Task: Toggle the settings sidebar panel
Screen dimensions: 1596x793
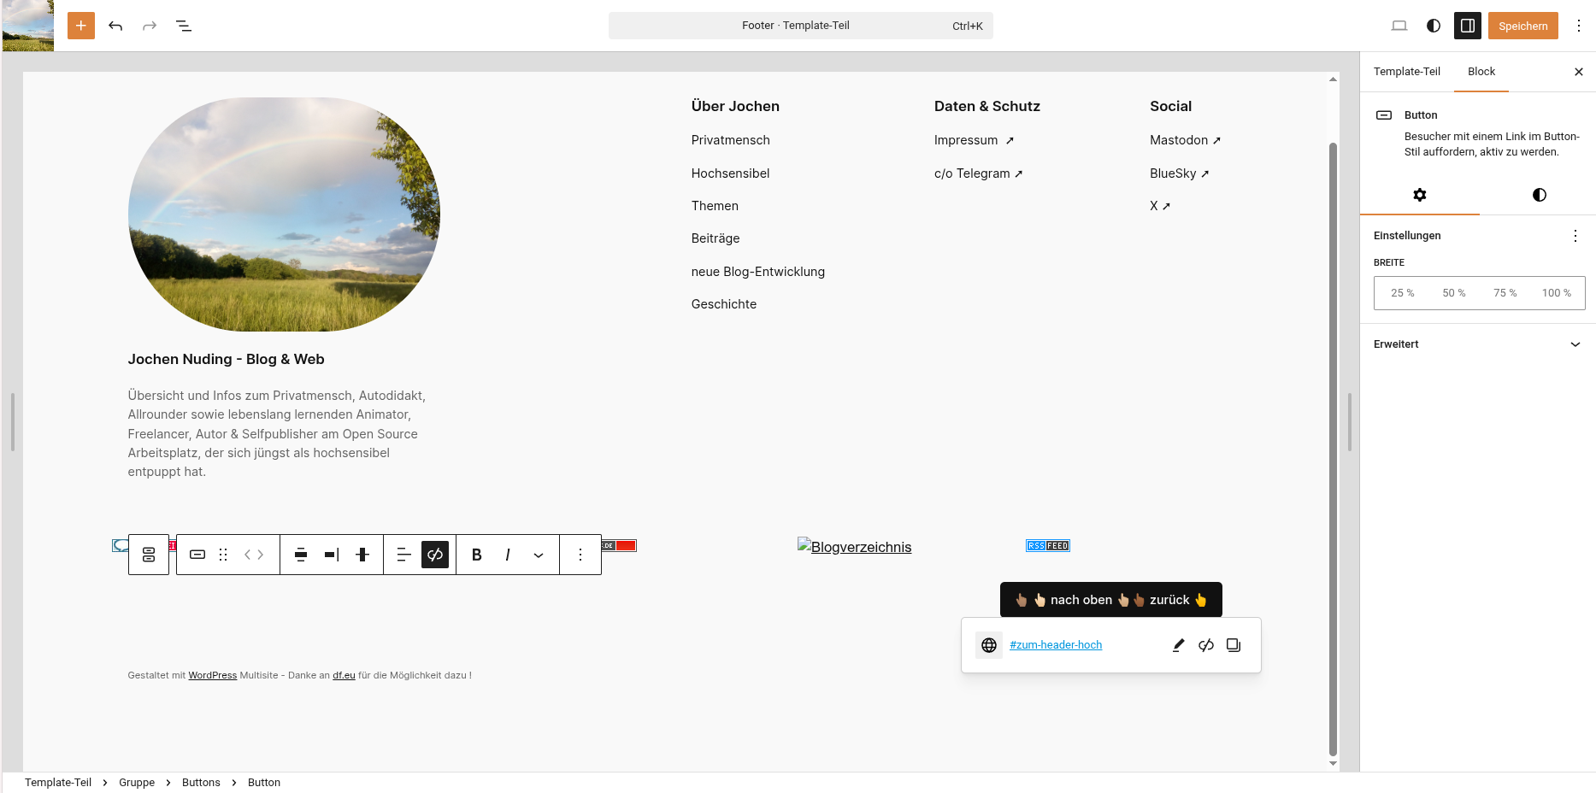Action: click(x=1468, y=26)
